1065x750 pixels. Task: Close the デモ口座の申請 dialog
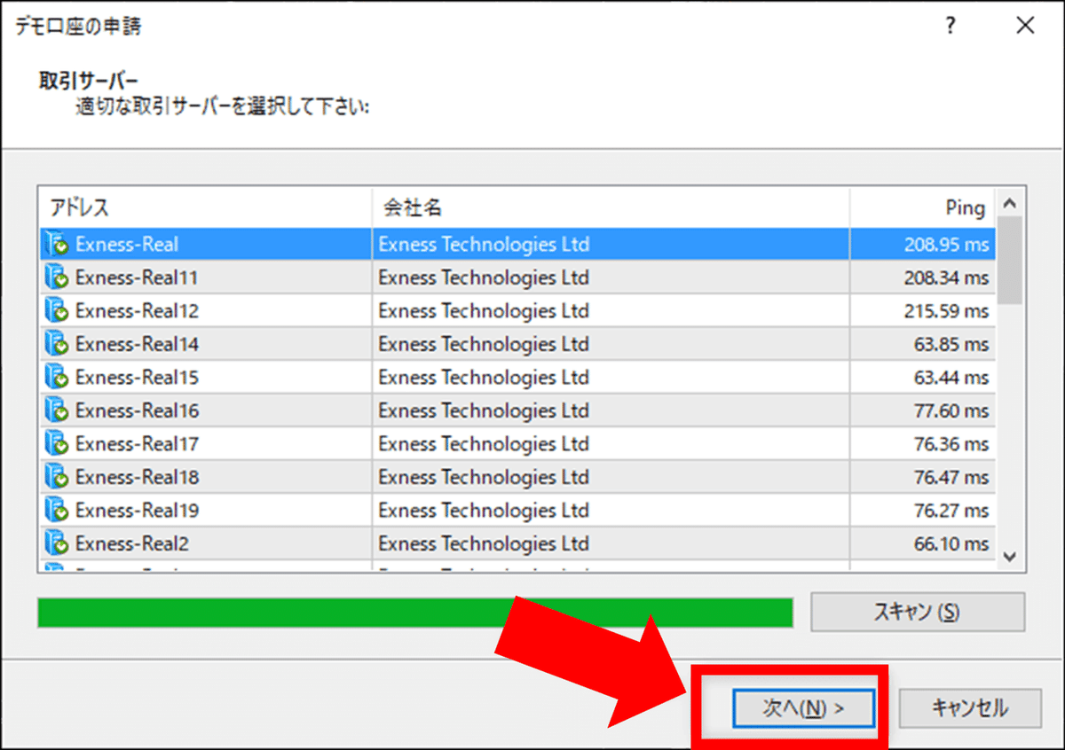[x=1025, y=27]
